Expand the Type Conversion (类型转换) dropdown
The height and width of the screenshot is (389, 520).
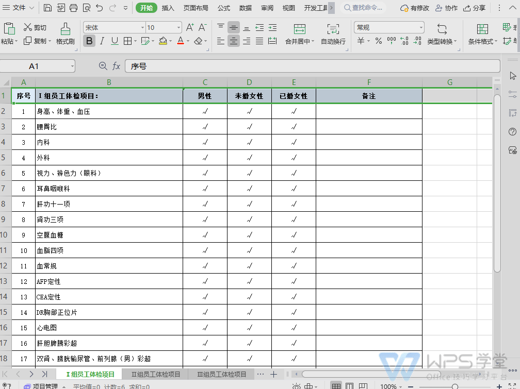(456, 41)
